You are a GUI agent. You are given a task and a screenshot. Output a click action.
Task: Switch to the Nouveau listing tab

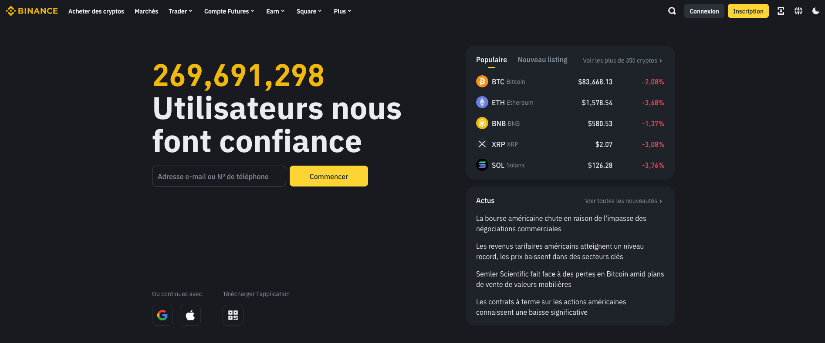click(x=542, y=60)
